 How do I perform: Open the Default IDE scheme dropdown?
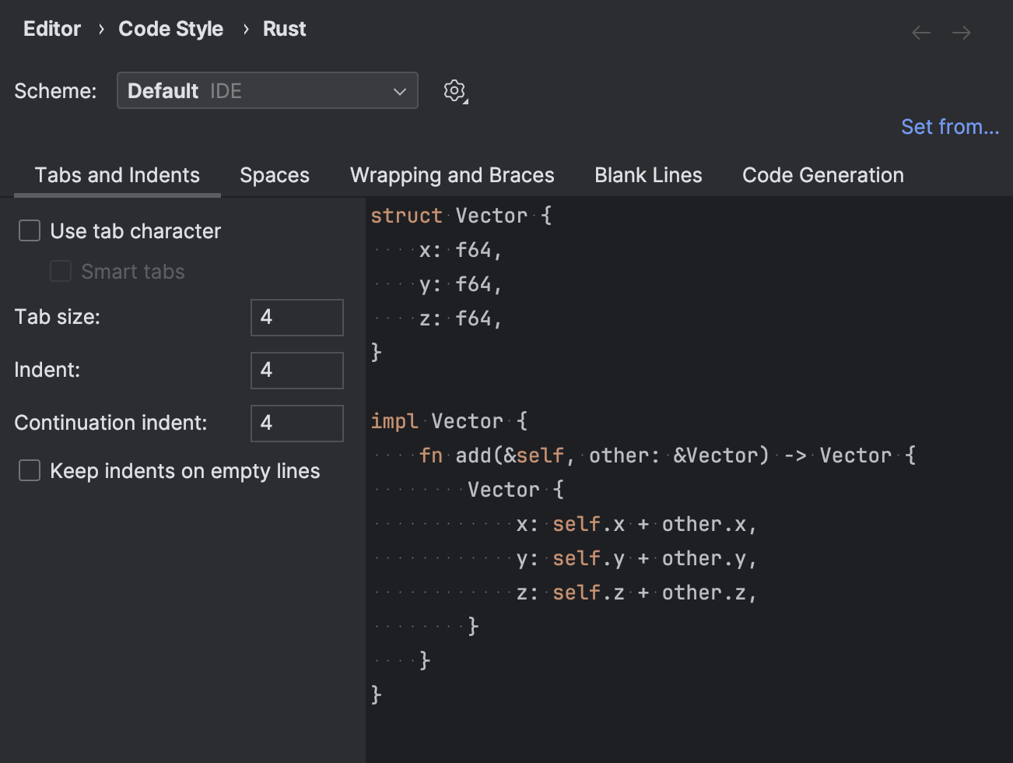tap(267, 90)
